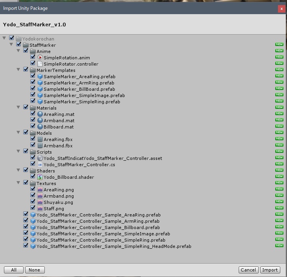Click the Models folder name
Image resolution: width=287 pixels, height=277 pixels.
(x=44, y=133)
